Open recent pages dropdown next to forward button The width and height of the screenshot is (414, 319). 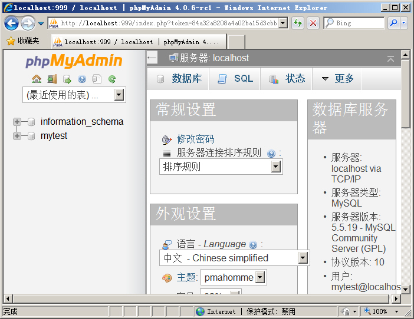click(x=41, y=24)
